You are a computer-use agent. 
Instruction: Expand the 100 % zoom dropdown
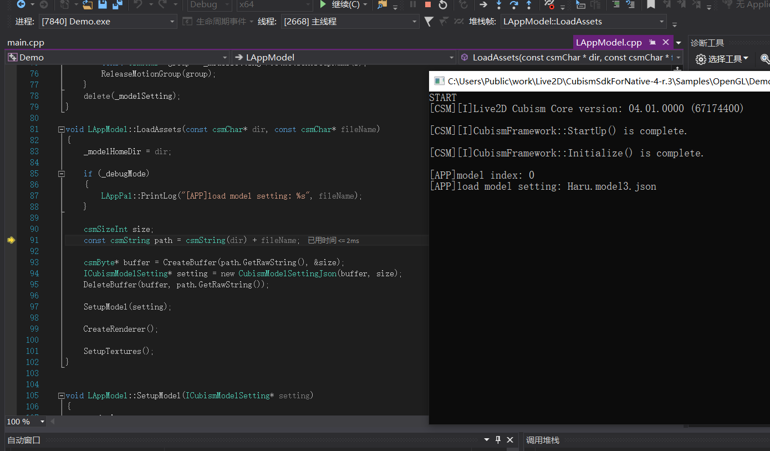click(43, 422)
